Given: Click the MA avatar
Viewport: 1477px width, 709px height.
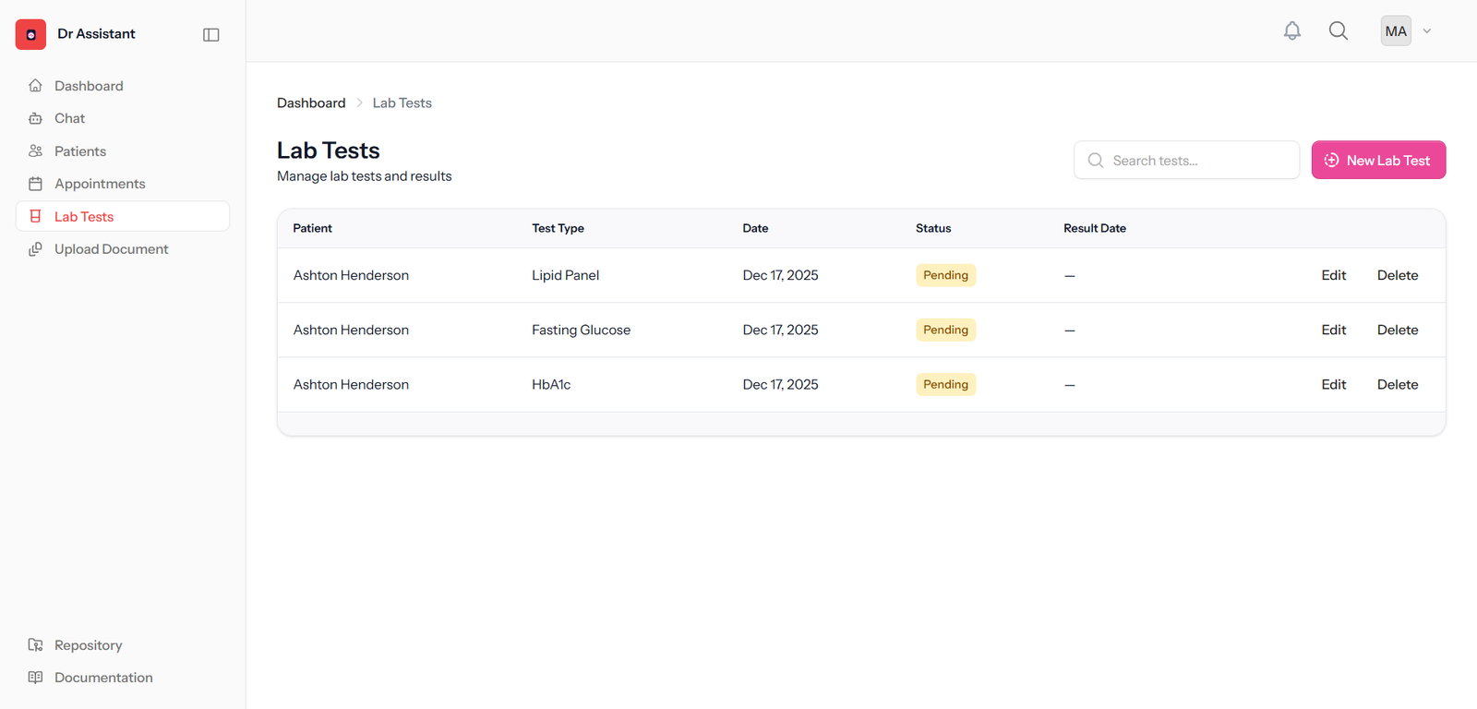Looking at the screenshot, I should (x=1396, y=30).
